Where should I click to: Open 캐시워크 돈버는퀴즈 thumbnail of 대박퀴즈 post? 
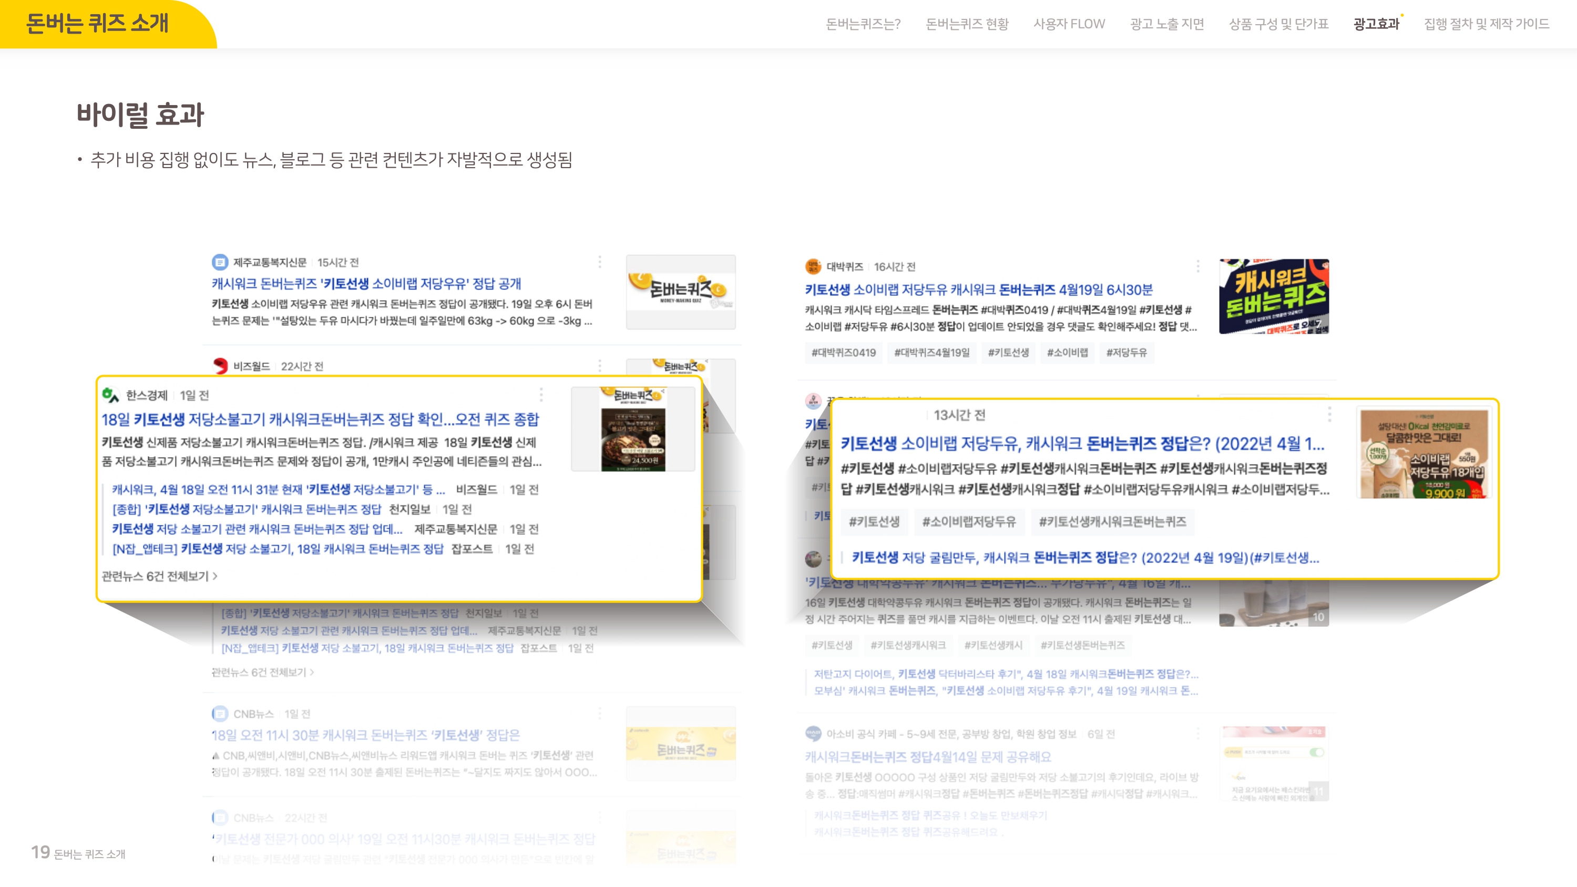tap(1273, 296)
